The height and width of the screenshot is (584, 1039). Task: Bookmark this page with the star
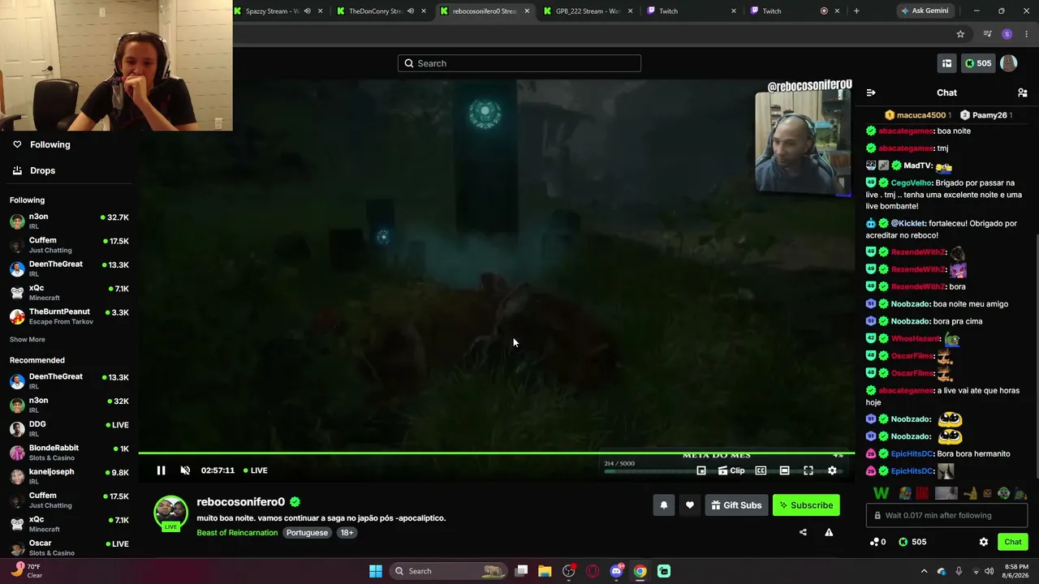pyautogui.click(x=960, y=34)
